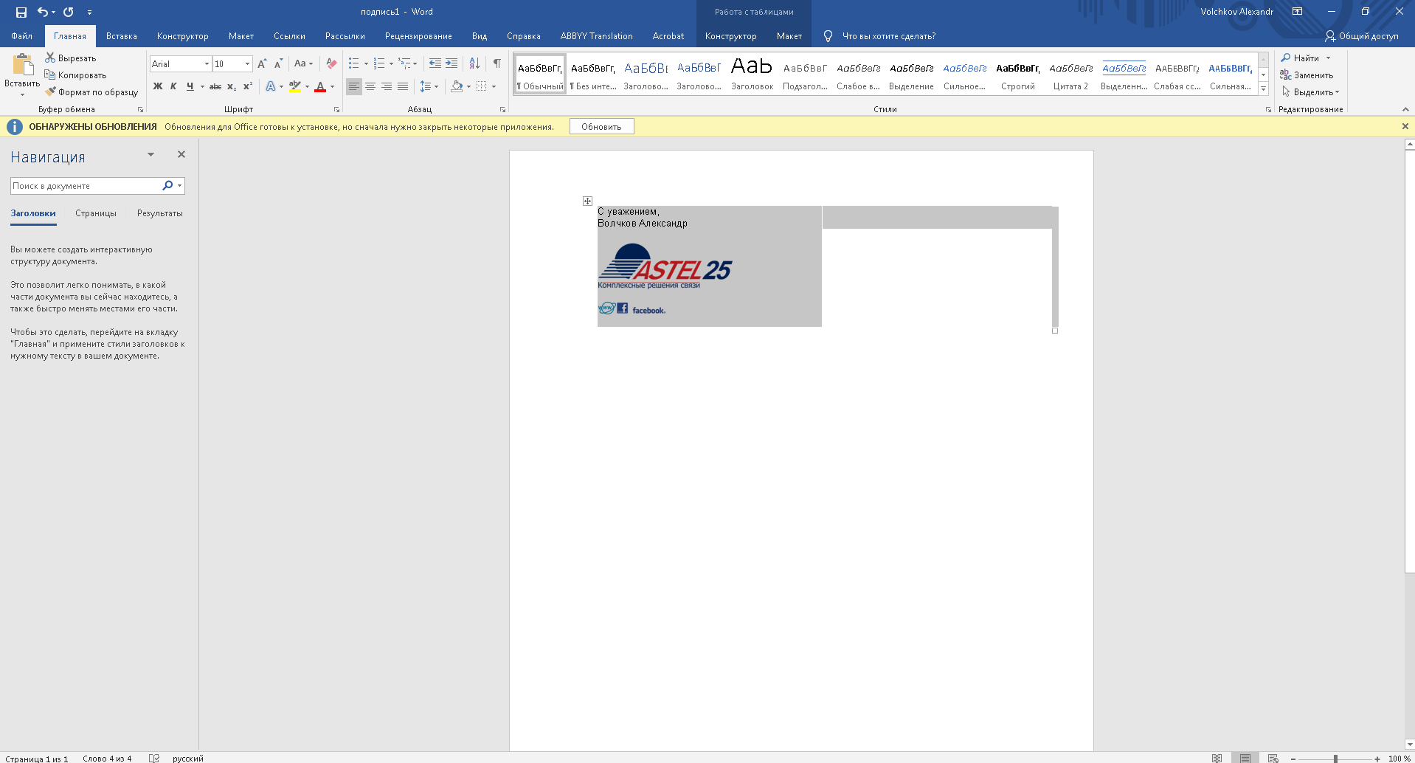The height and width of the screenshot is (763, 1415).
Task: Open the font size dropdown
Action: pos(247,64)
